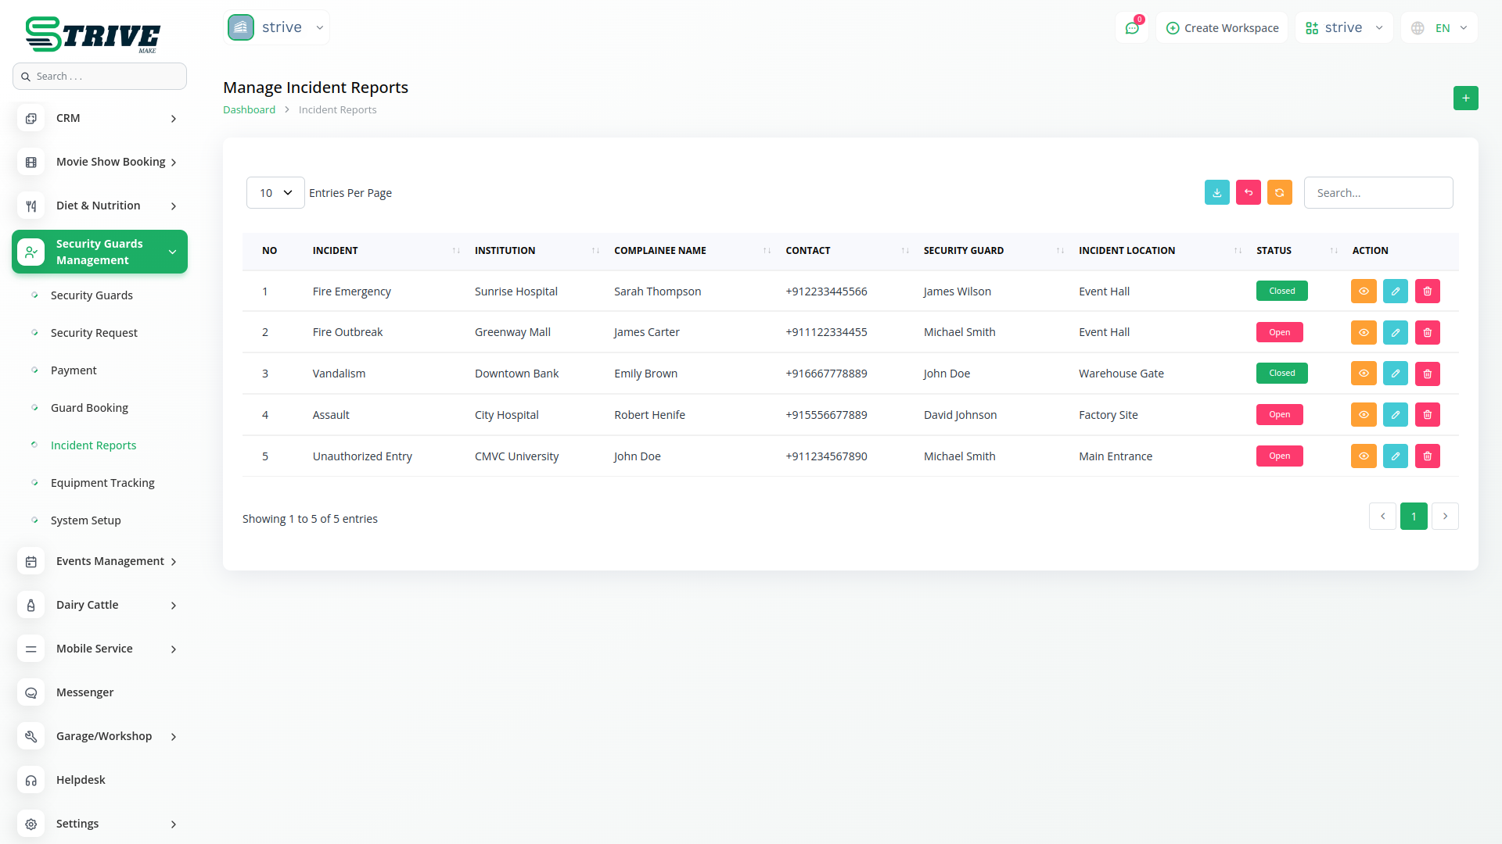The height and width of the screenshot is (844, 1502).
Task: View details of Assault incident
Action: 1363,415
